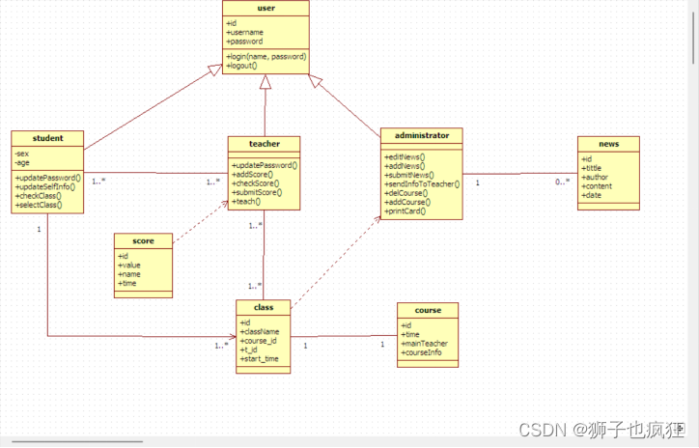Click the +value attribute in score
The height and width of the screenshot is (448, 699).
click(x=128, y=265)
